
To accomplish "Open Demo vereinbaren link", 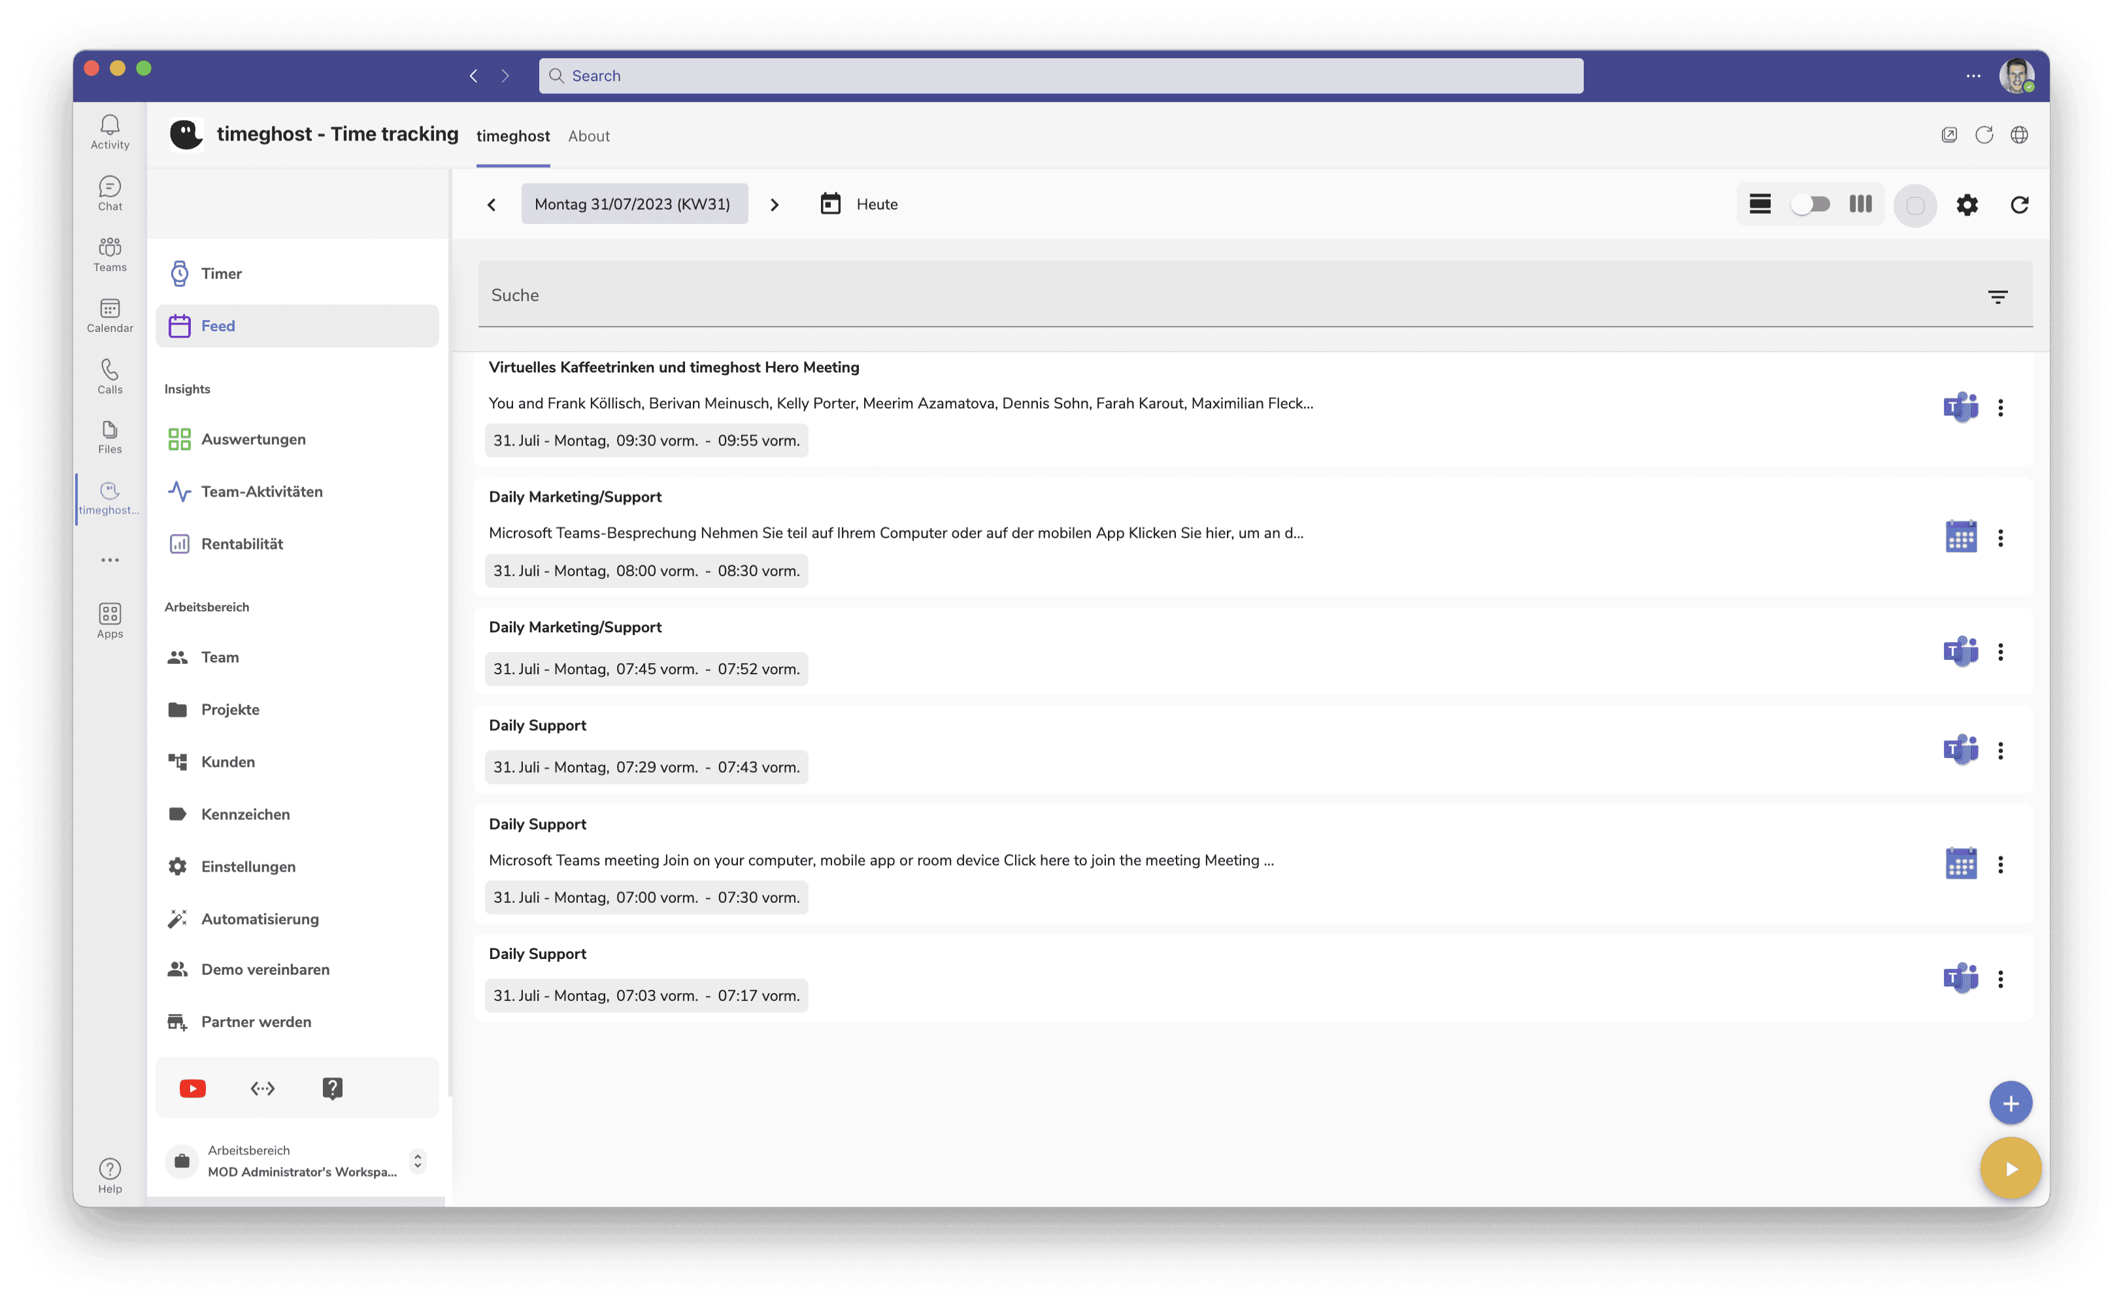I will tap(297, 970).
